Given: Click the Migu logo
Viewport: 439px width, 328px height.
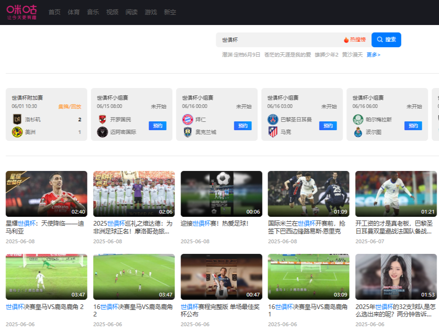Looking at the screenshot, I should 22,12.
